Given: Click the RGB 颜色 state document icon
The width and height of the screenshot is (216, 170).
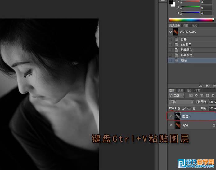Looking at the screenshot, I should [177, 55].
